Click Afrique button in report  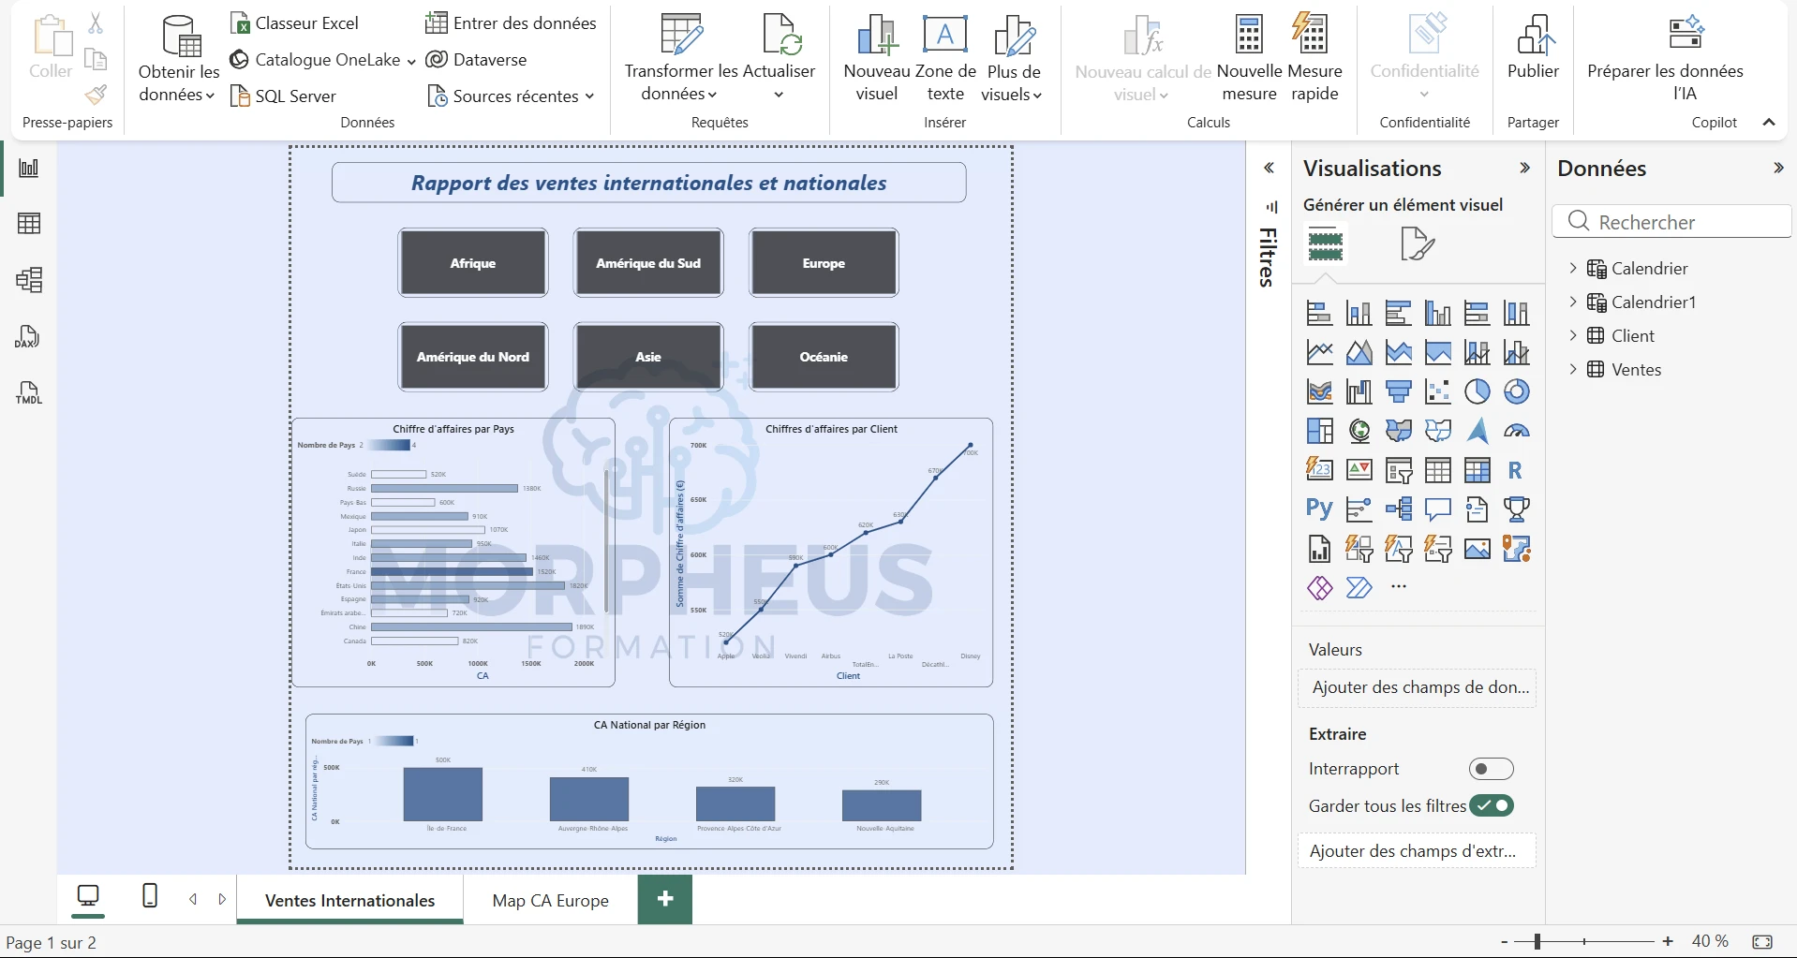coord(473,263)
